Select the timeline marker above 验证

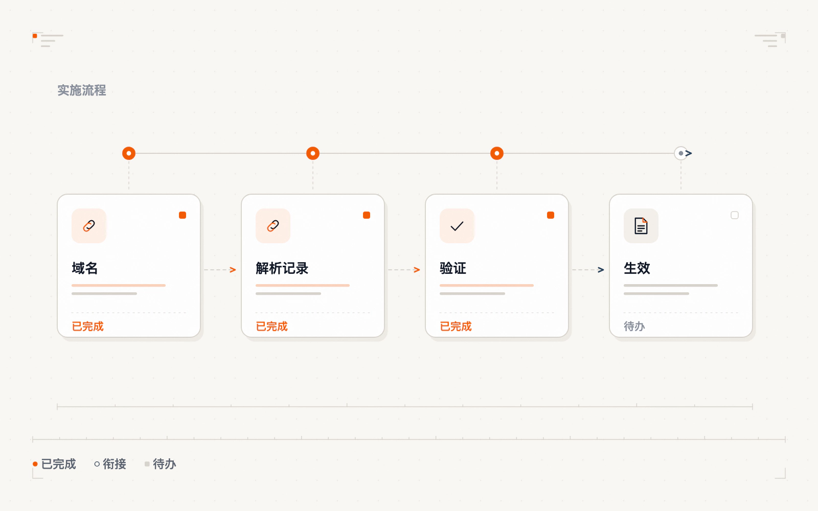(497, 153)
